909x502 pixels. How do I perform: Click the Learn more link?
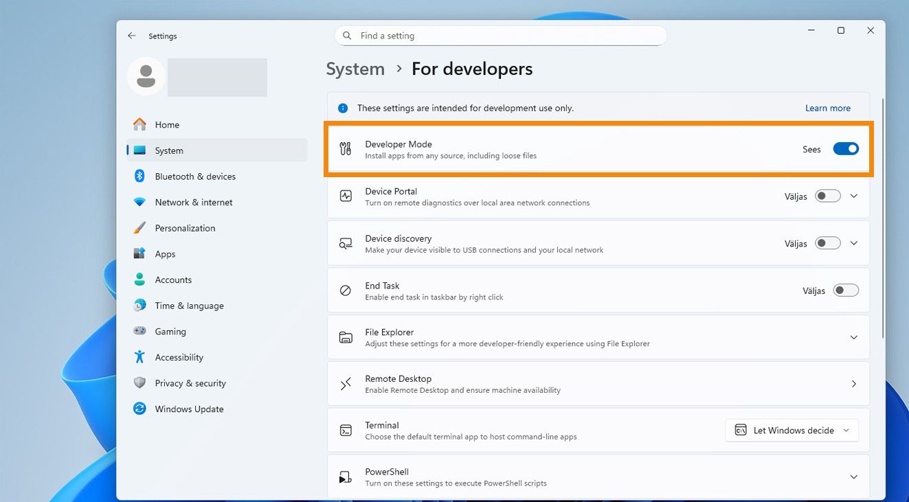pos(827,109)
